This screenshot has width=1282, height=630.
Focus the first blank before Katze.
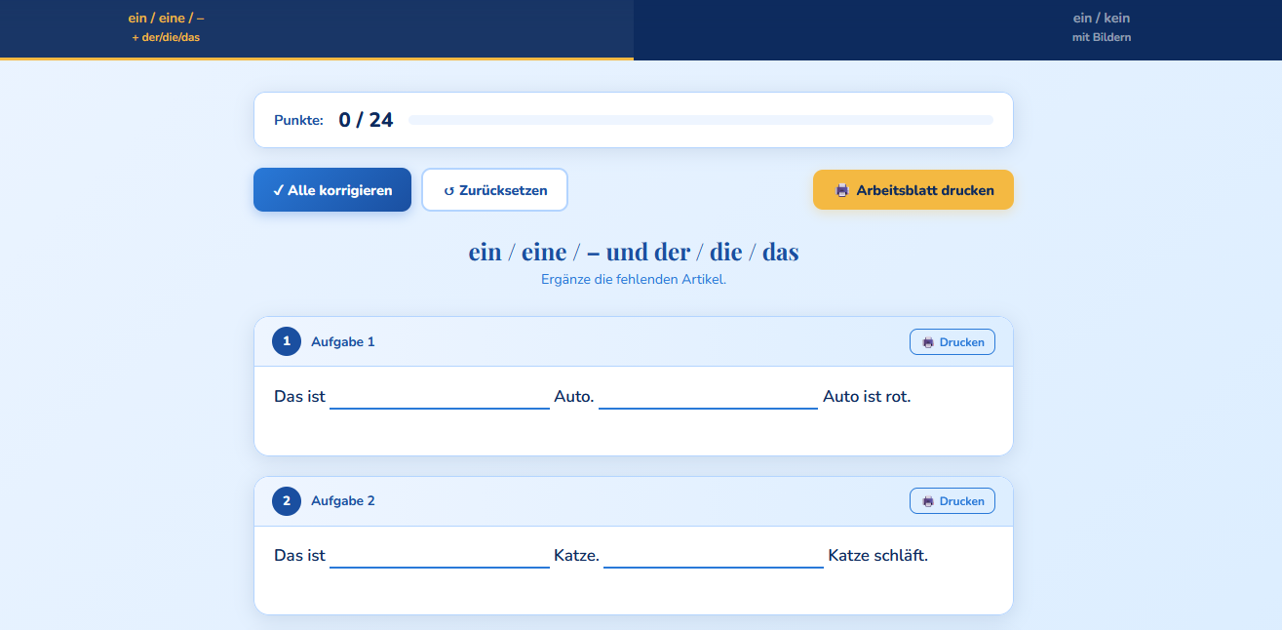(440, 555)
